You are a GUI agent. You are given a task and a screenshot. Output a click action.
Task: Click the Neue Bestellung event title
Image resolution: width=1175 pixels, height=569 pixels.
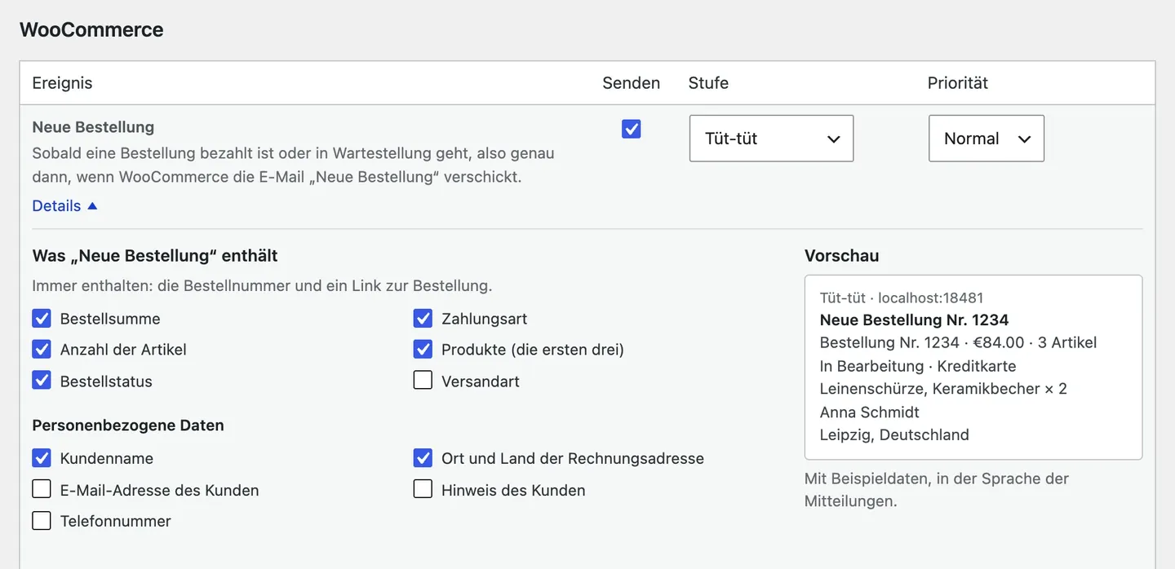point(93,127)
